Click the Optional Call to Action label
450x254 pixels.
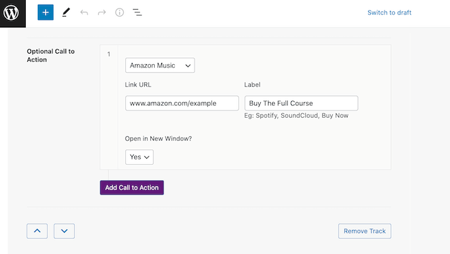[51, 56]
